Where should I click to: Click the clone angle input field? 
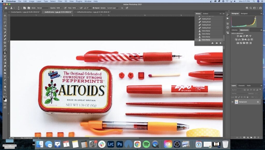click(89, 8)
